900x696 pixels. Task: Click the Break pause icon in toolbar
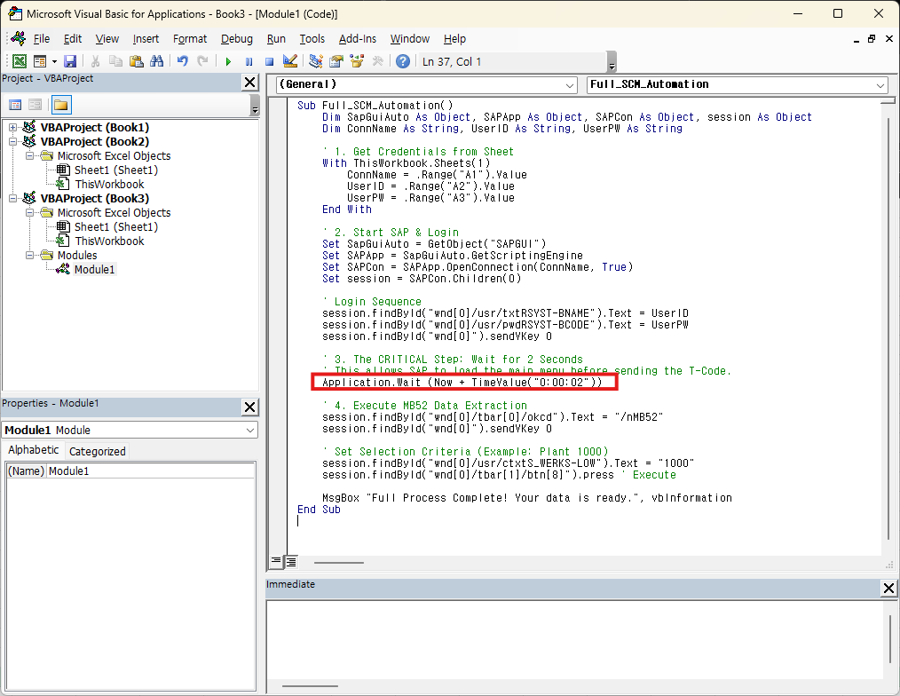(249, 61)
